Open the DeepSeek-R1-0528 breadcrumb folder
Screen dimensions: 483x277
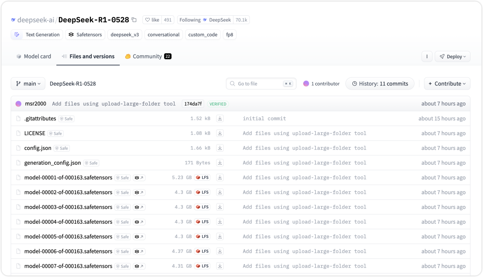coord(73,84)
